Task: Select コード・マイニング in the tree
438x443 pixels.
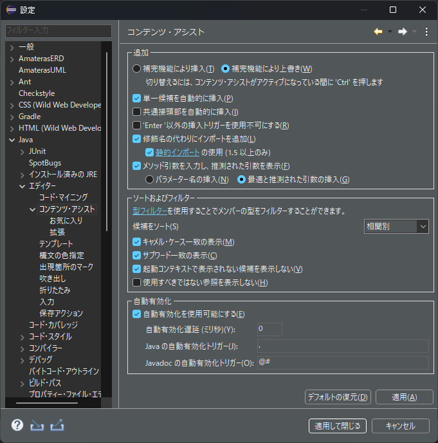Action: (64, 197)
